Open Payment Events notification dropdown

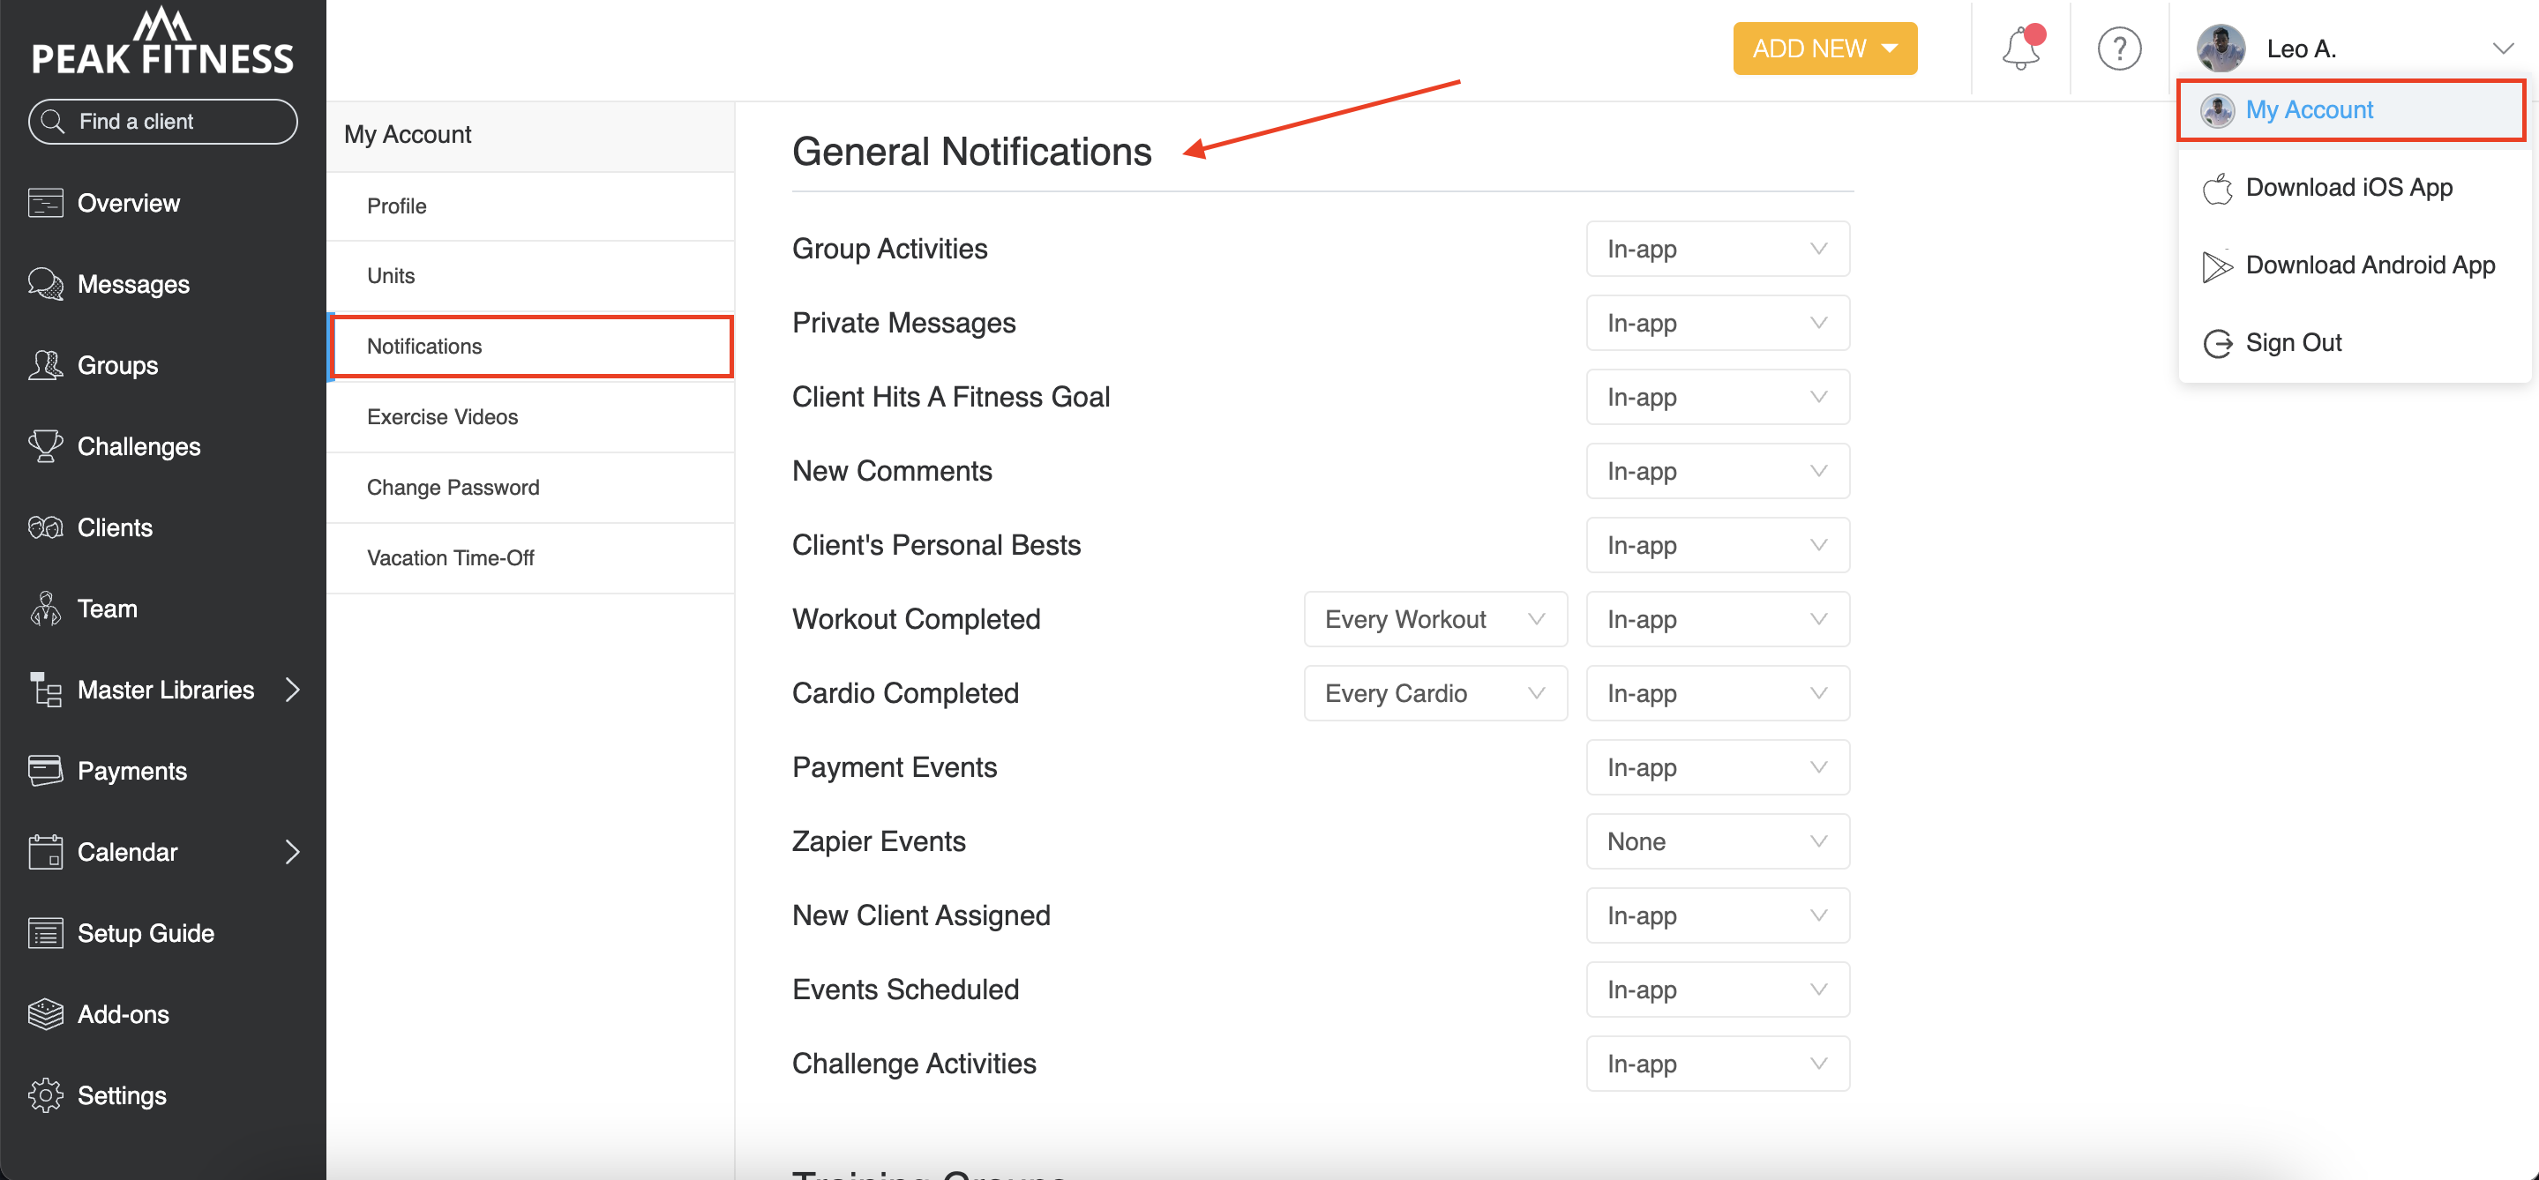pyautogui.click(x=1717, y=767)
